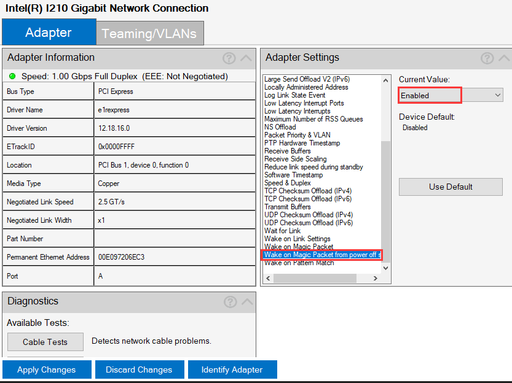Click Media Type value Copper

pyautogui.click(x=109, y=184)
